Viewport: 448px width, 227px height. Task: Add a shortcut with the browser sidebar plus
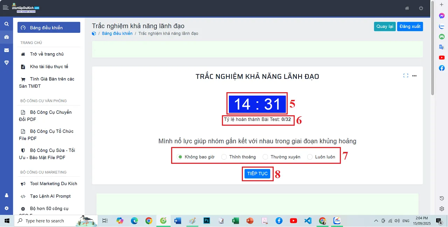pyautogui.click(x=442, y=4)
